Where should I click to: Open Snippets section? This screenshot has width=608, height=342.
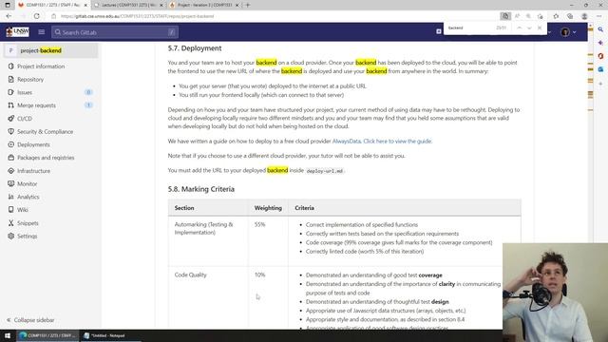coord(28,223)
